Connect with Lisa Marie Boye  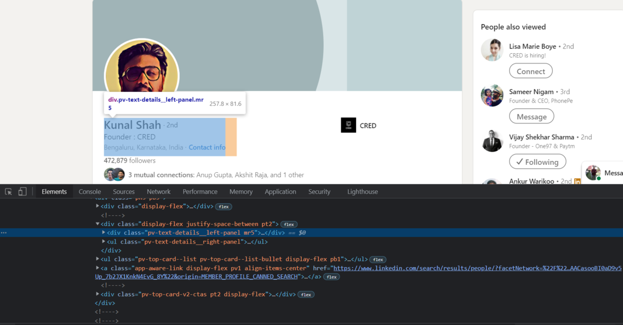click(x=531, y=71)
